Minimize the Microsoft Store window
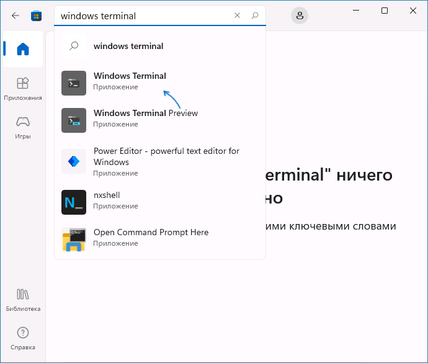This screenshot has height=363, width=428. [356, 11]
